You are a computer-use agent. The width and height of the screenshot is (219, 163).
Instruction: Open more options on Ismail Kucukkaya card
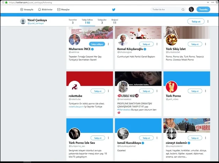(x=157, y=138)
